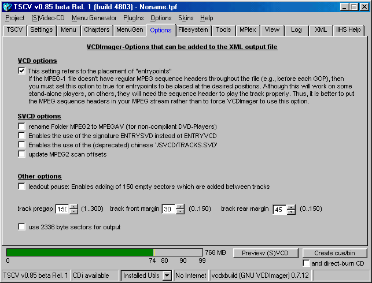Click the TSCV app icon in title bar
372x283 pixels.
7,6
